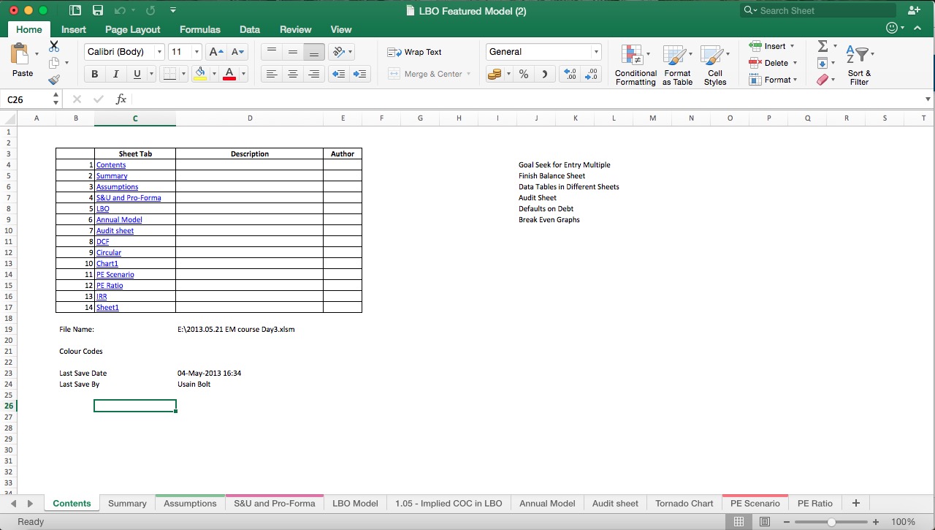Select the Bold formatting icon

pyautogui.click(x=93, y=74)
